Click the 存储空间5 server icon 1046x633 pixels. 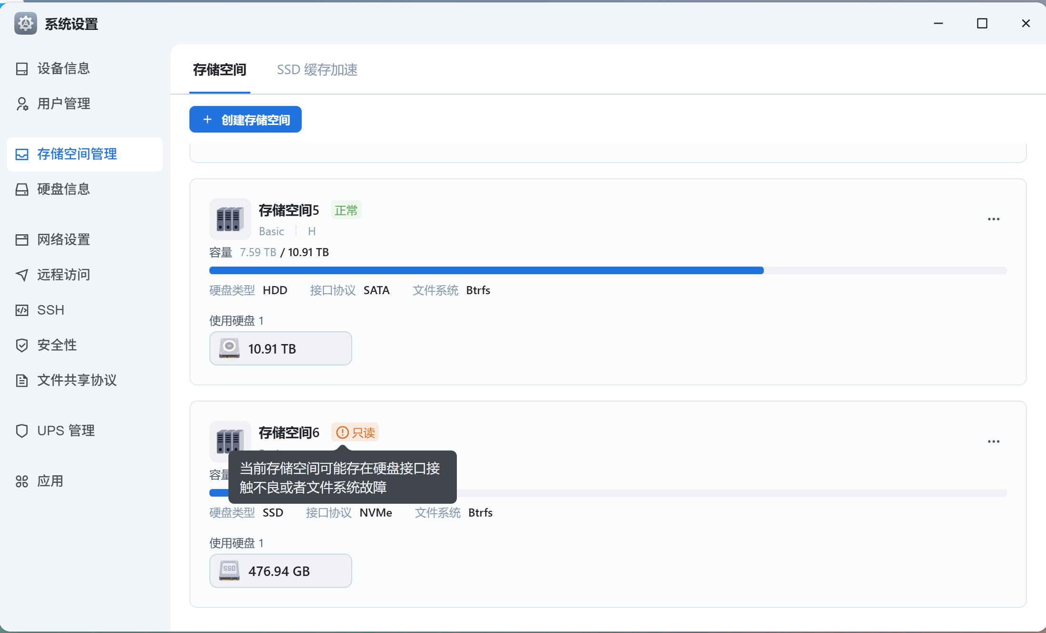[x=230, y=219]
